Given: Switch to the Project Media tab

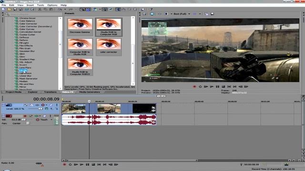Looking at the screenshot, I should pos(13,92).
